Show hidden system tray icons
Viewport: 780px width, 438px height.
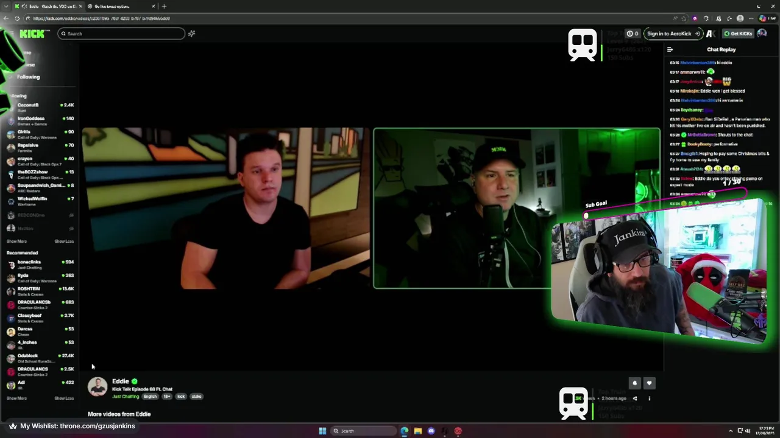731,431
